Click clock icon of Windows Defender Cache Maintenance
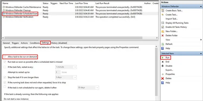The image size is (203, 101). [4, 7]
